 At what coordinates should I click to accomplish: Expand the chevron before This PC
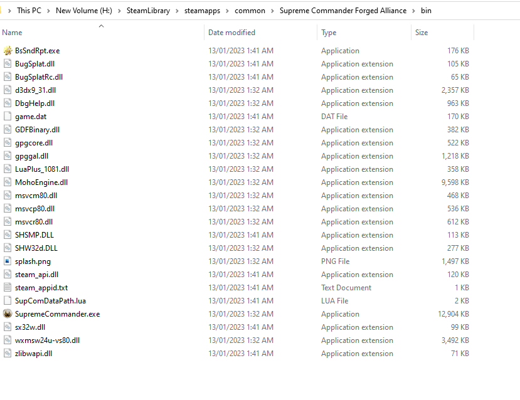click(x=9, y=11)
